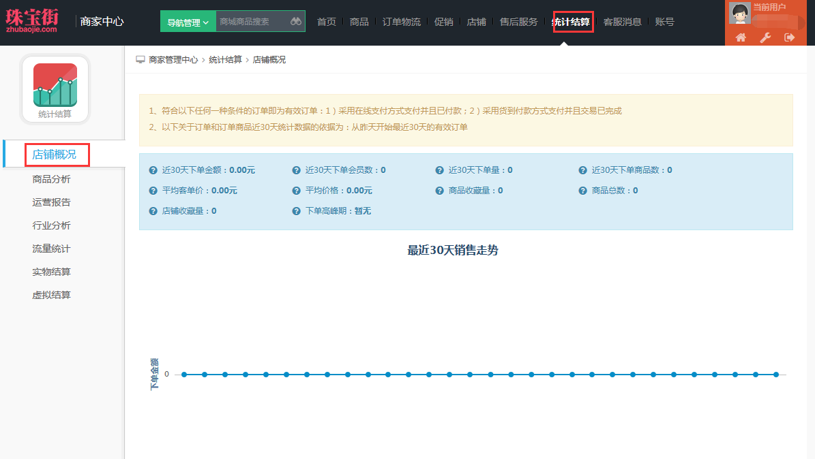This screenshot has width=815, height=459.
Task: Open the 商品 menu
Action: click(359, 22)
